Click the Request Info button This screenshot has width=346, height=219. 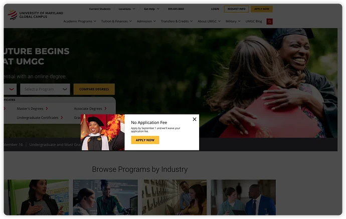(x=236, y=9)
